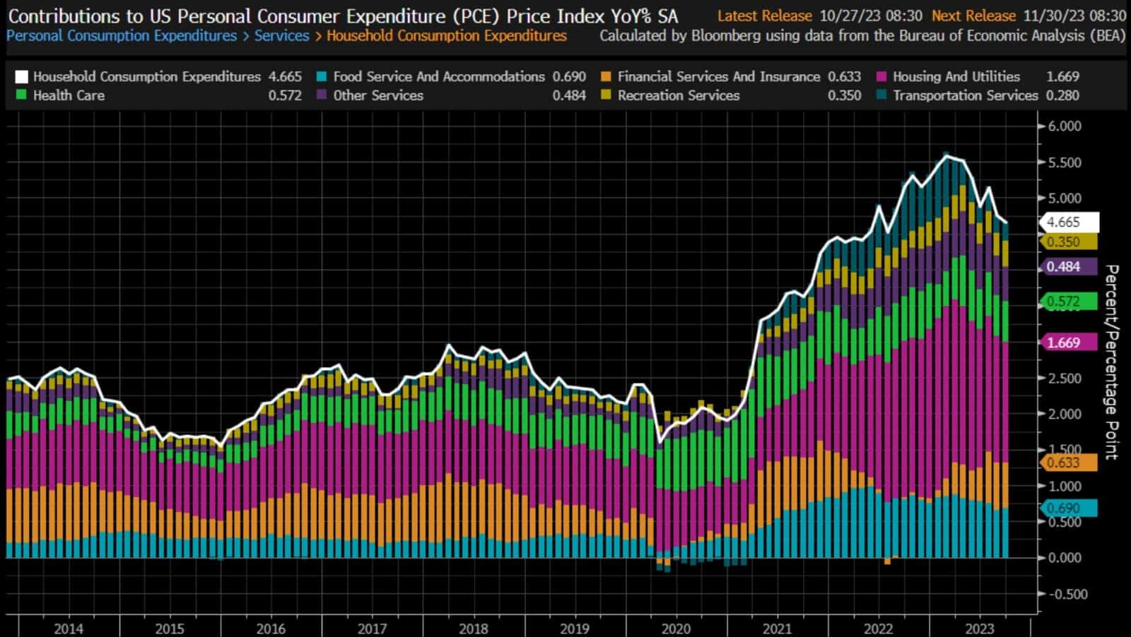This screenshot has width=1131, height=637.
Task: Click the 1.669 magenta axis value tag
Action: point(1068,343)
